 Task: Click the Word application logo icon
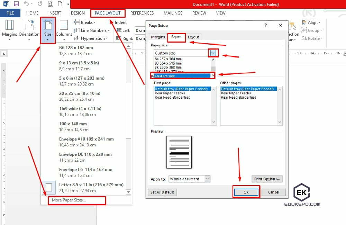tap(6, 4)
